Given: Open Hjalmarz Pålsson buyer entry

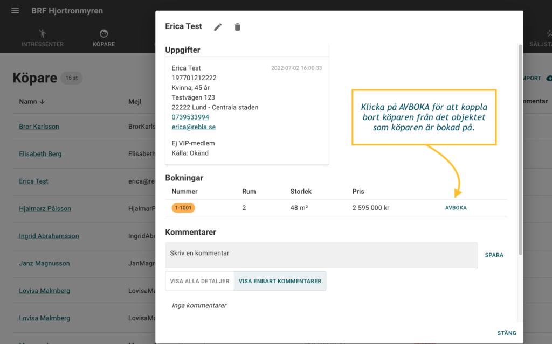Looking at the screenshot, I should 45,209.
